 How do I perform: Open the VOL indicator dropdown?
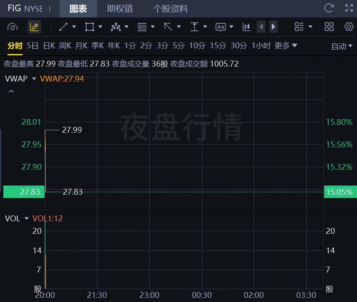[27, 218]
